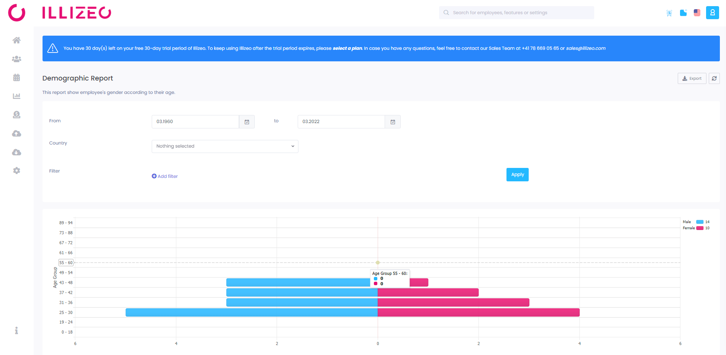The height and width of the screenshot is (355, 726).
Task: Click the '89 - 94' axis label
Action: point(66,223)
